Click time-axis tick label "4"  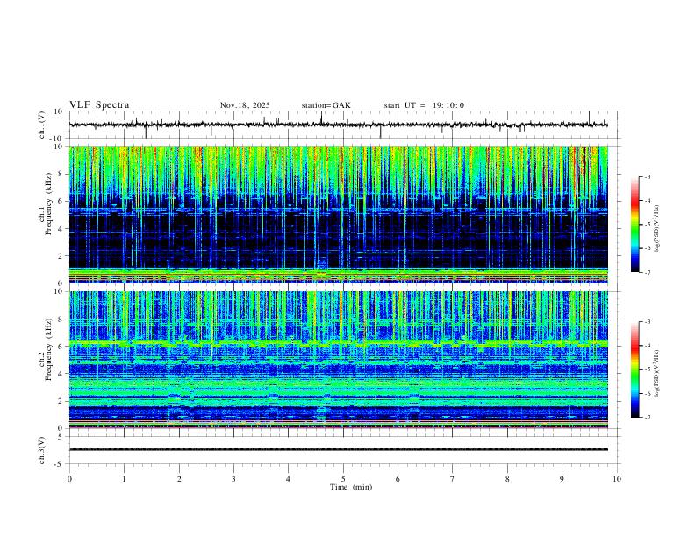point(288,479)
